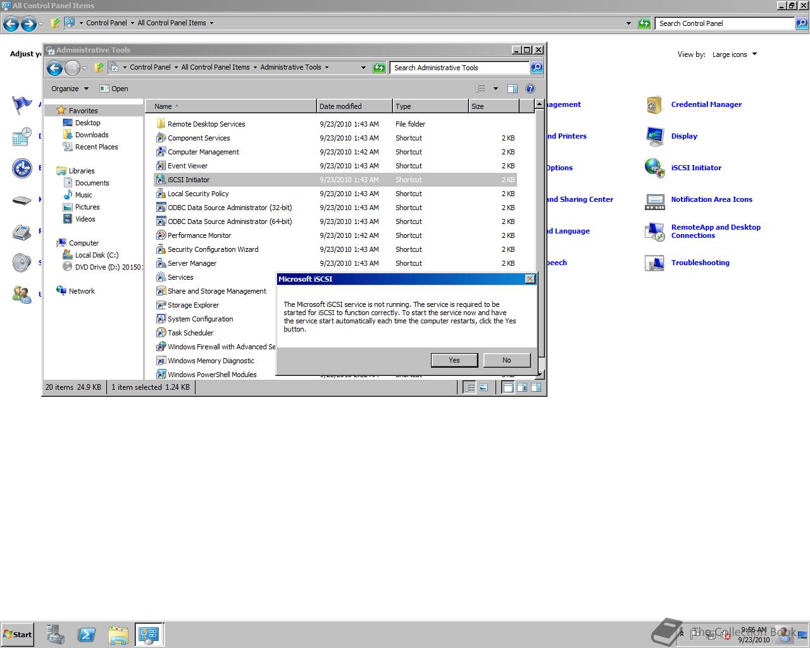This screenshot has height=648, width=810.
Task: Click Administrative Tools breadcrumb segment
Action: pos(290,67)
